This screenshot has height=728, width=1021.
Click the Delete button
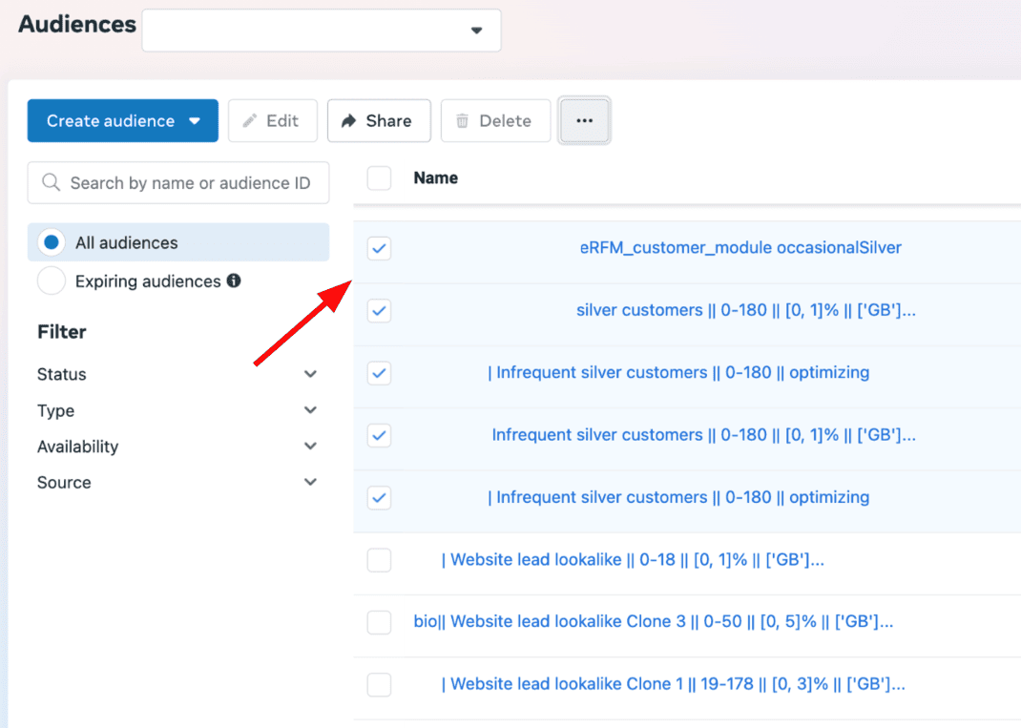(495, 120)
